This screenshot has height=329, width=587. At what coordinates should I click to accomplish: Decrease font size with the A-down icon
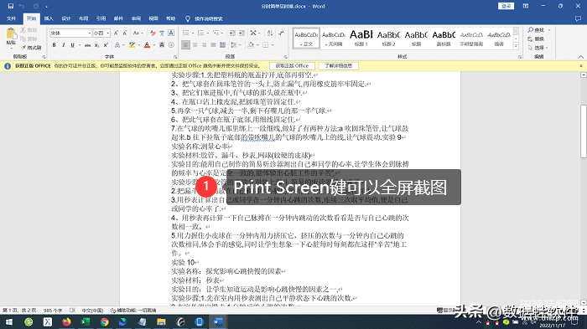tap(125, 33)
